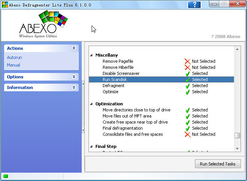Click red X beside Consolidate files and free spaces
Screen dimensions: 247x181
(187, 134)
